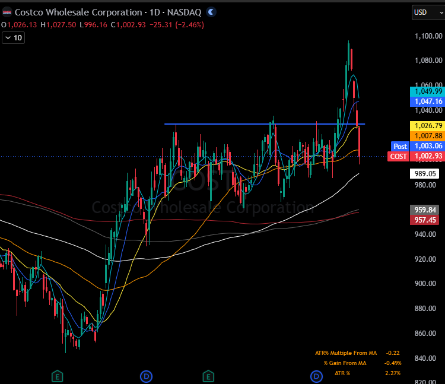Click the 1,047.16 blue price label
Viewport: 445px width, 384px height.
427,101
